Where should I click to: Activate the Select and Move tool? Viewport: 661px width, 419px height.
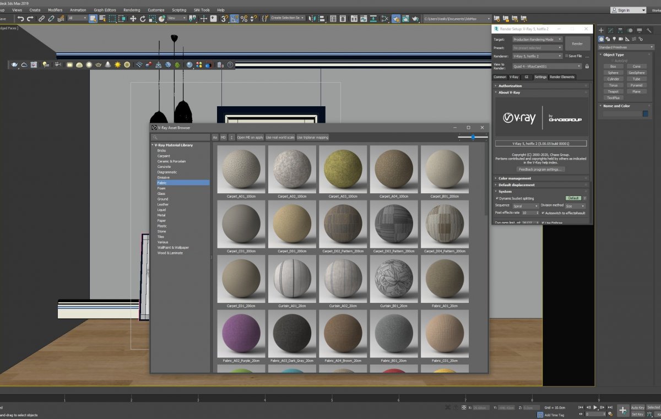tap(133, 18)
